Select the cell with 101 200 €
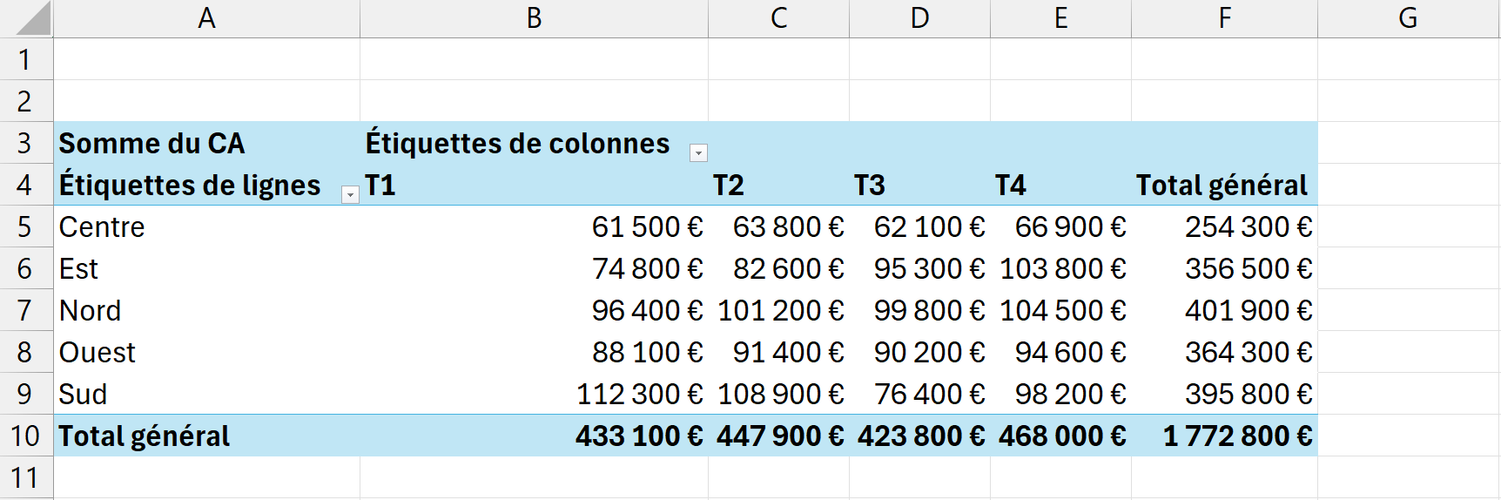The height and width of the screenshot is (500, 1501). [779, 310]
